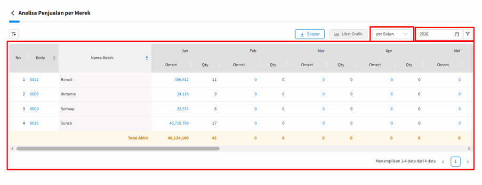Open brand code link 0011

pyautogui.click(x=34, y=79)
